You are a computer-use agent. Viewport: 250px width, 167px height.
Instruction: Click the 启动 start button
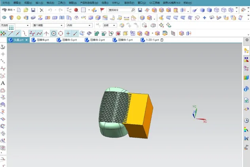point(7,10)
